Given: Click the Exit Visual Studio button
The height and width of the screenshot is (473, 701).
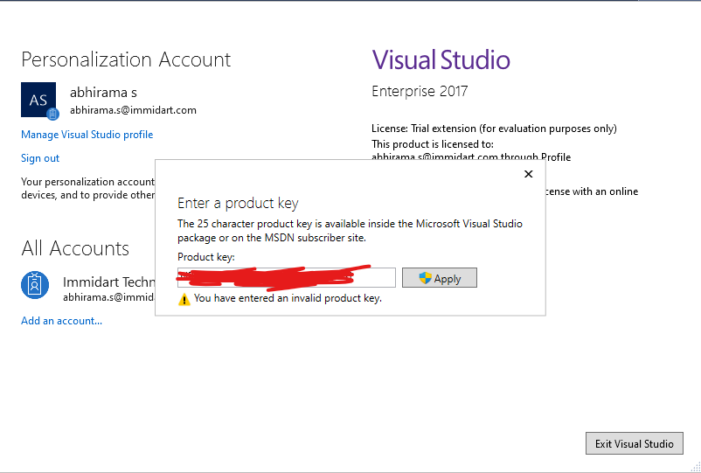Looking at the screenshot, I should point(635,443).
